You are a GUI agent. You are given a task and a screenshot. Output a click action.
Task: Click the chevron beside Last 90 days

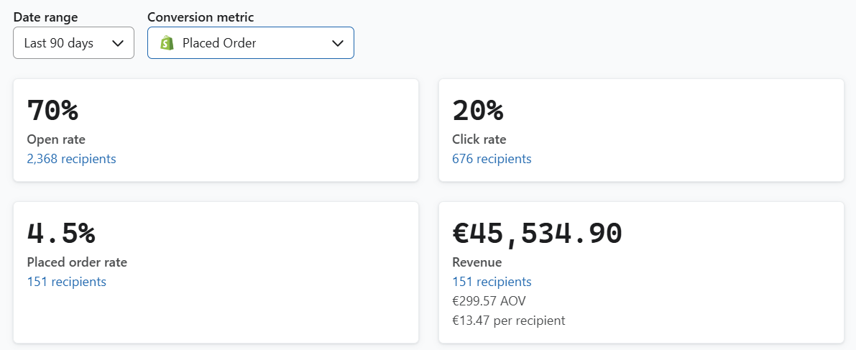click(119, 43)
